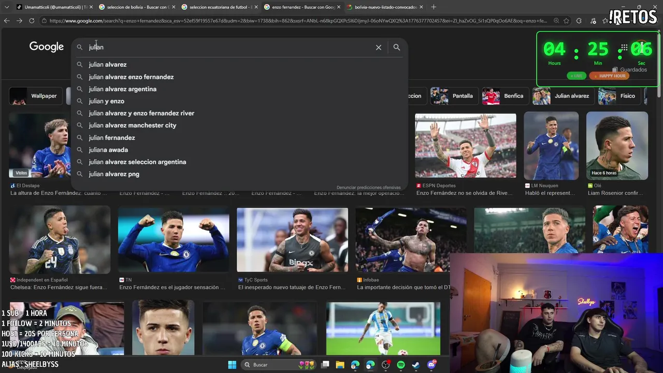663x373 pixels.
Task: Reload the current page
Action: click(32, 21)
